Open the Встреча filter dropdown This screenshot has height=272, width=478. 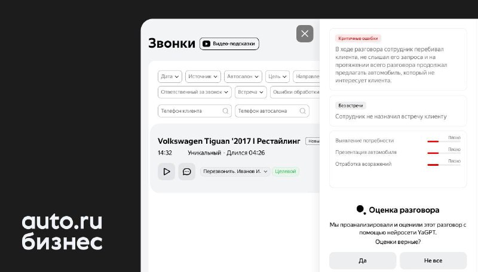point(250,92)
